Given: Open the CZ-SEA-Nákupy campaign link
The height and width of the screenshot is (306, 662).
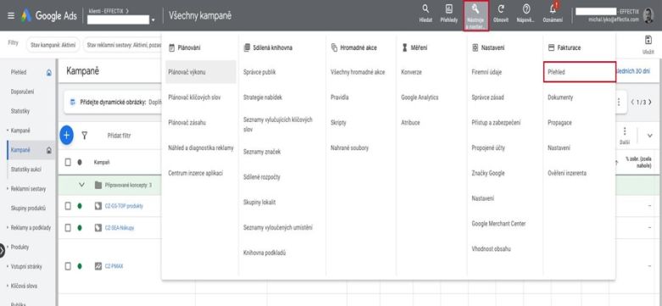Looking at the screenshot, I should click(x=120, y=228).
